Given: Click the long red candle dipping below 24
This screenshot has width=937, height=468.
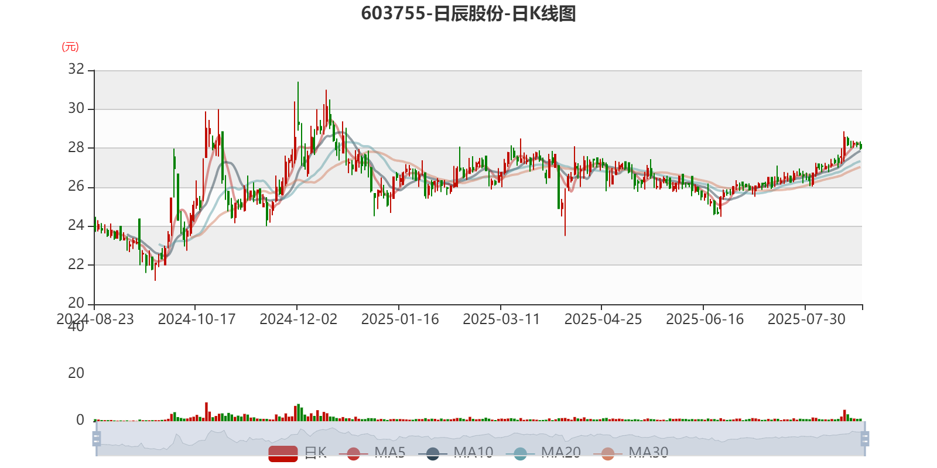Looking at the screenshot, I should pos(565,212).
